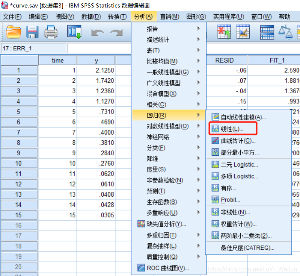
Task: Choose 复杂抽样(L) in the Analyze menu
Action: (169, 246)
